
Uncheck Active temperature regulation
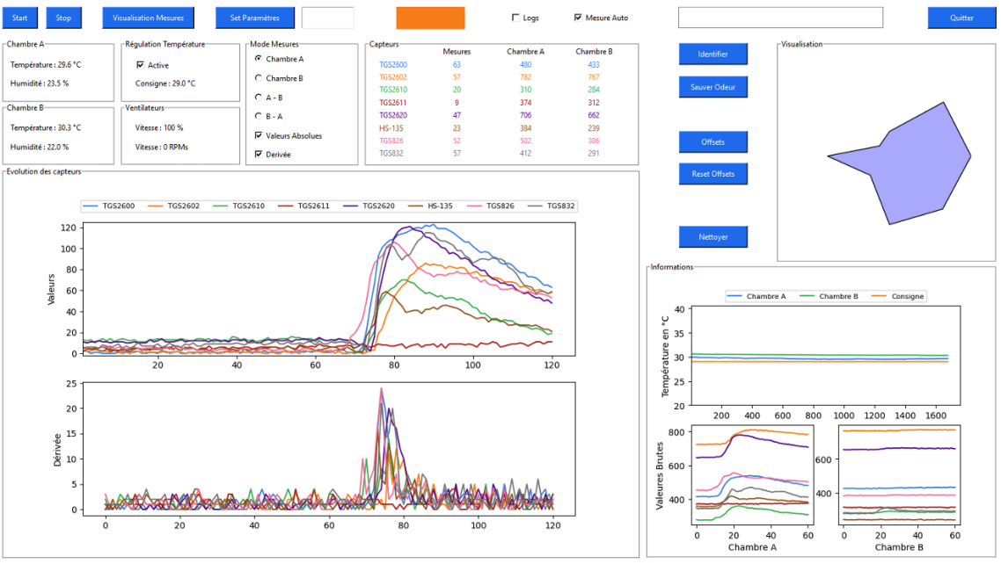coord(140,65)
